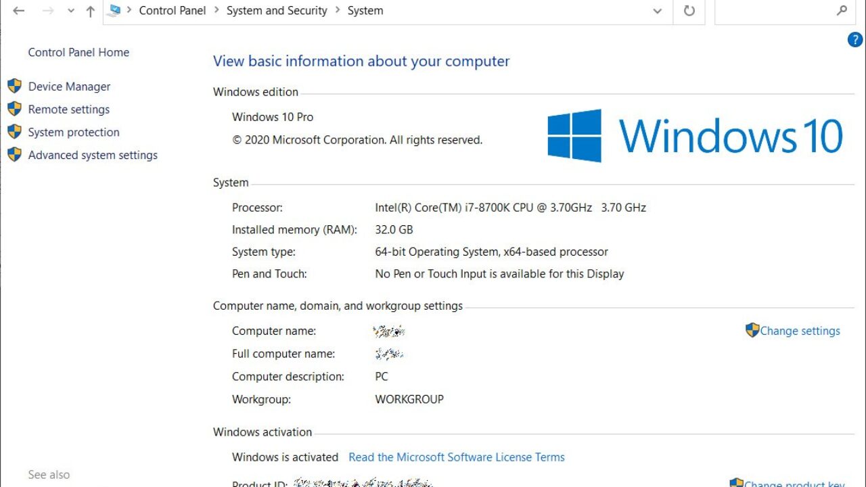This screenshot has width=866, height=487.
Task: Go to Control Panel Home
Action: click(x=78, y=52)
